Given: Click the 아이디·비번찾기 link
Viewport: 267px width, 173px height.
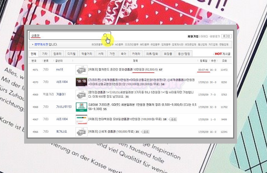Looking at the screenshot, I should pyautogui.click(x=210, y=36).
